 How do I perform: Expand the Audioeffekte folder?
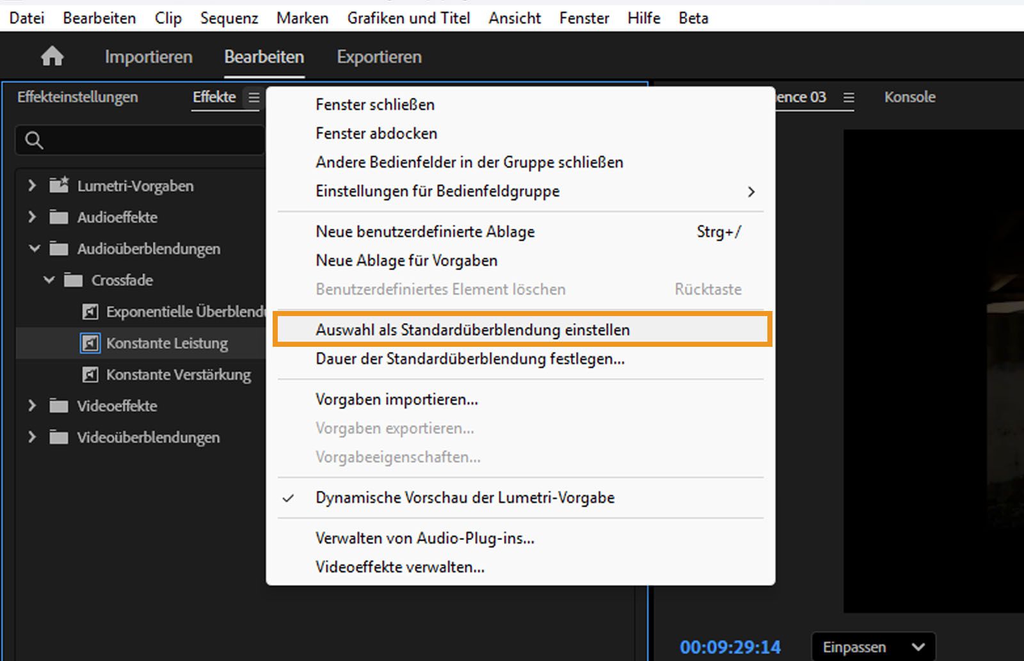pyautogui.click(x=32, y=218)
